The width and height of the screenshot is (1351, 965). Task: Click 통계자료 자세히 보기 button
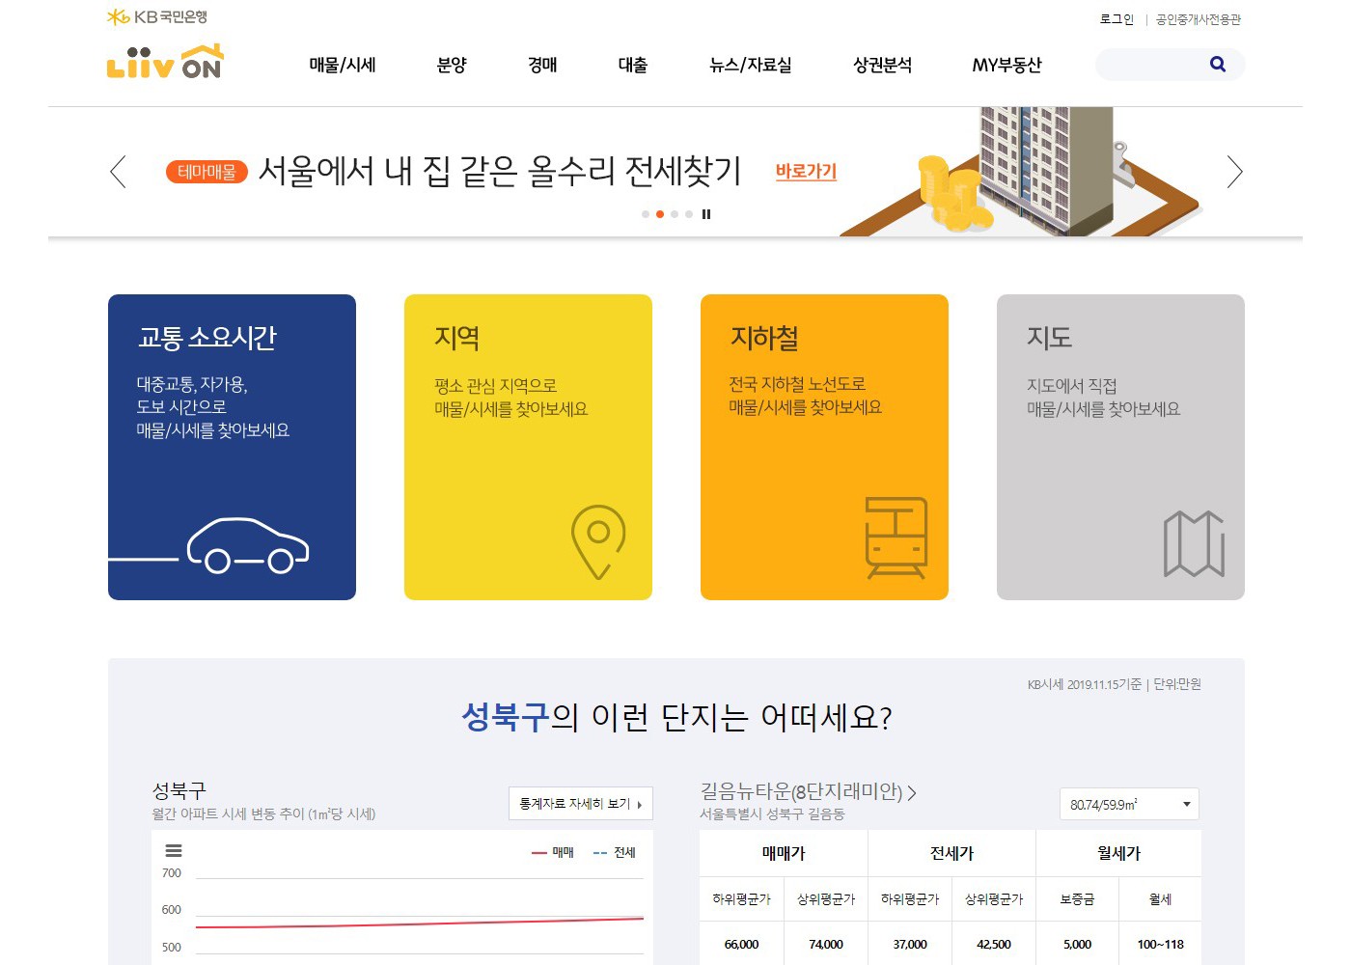580,804
